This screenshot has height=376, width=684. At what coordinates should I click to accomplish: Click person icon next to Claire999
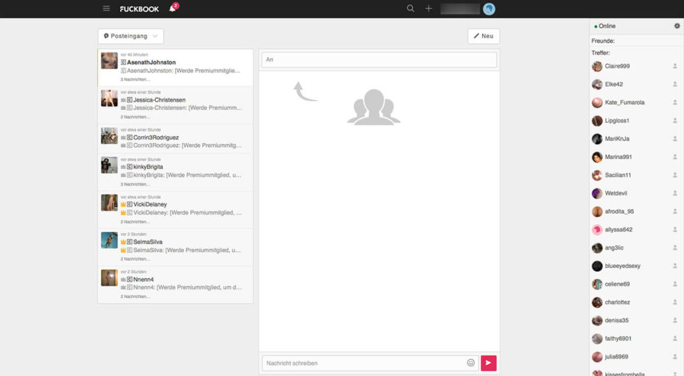(x=675, y=66)
